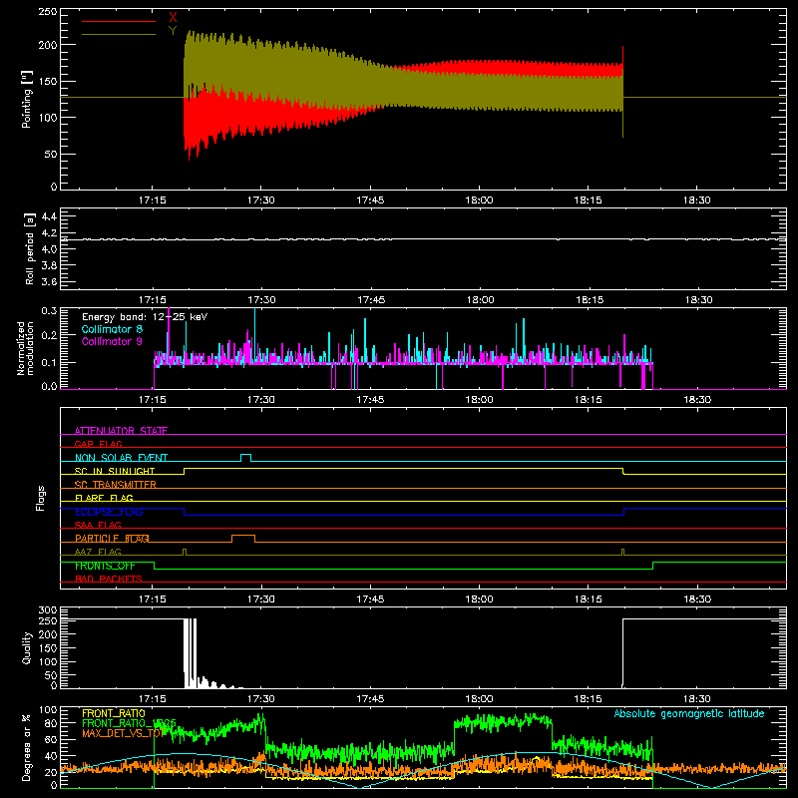Image resolution: width=798 pixels, height=798 pixels.
Task: Select the Collimator 9 legend entry
Action: pyautogui.click(x=112, y=341)
